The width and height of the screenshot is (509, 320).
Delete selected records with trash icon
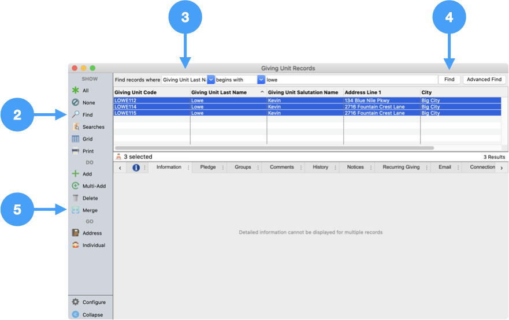pos(75,198)
